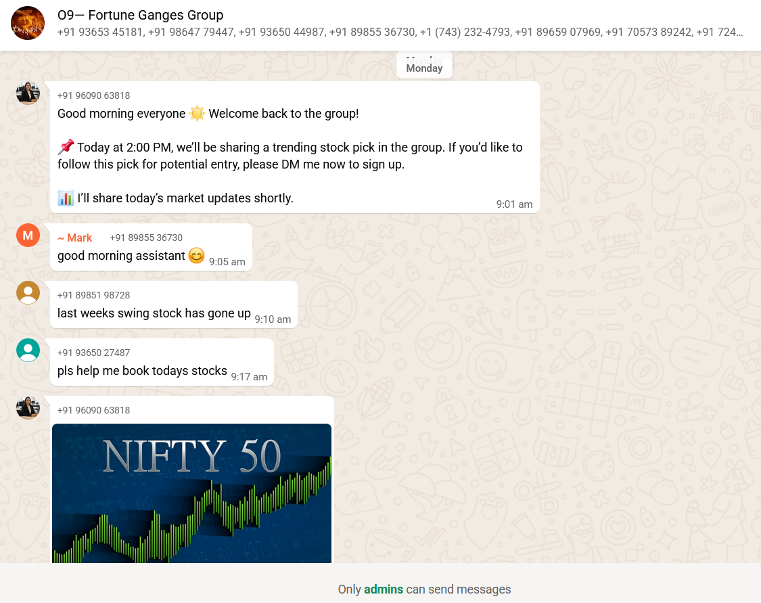Screen dimensions: 761x603
Task: Click the smiling emoji in Mark's message
Action: [197, 255]
